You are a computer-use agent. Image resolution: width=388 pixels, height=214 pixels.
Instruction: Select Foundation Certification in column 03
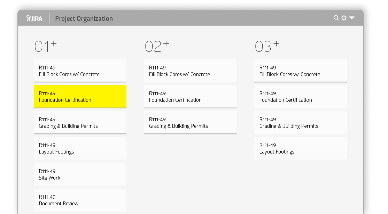tap(300, 97)
